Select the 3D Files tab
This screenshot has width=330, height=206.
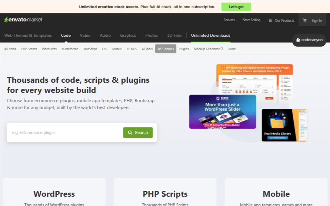coord(174,35)
